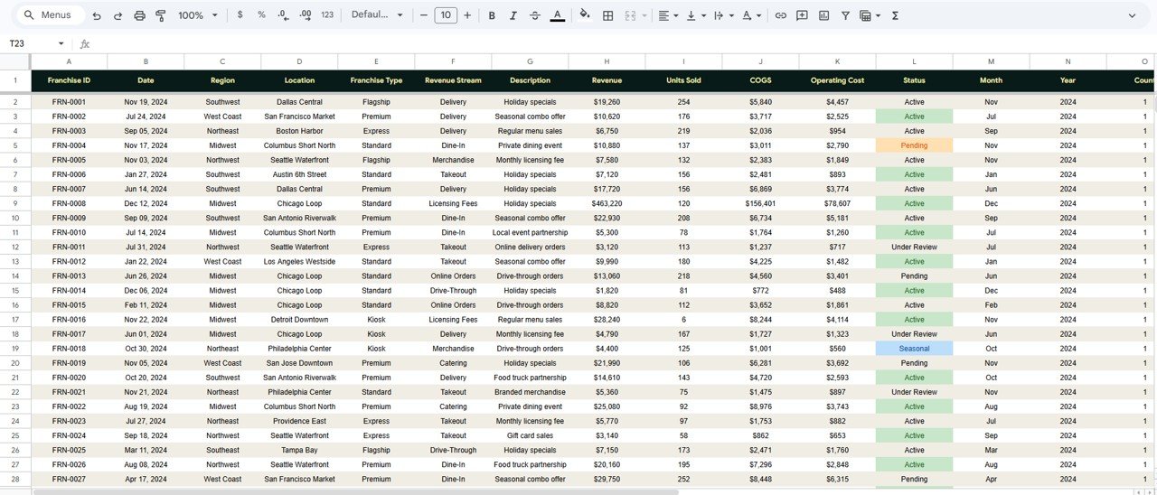1157x495 pixels.
Task: Open text wrapping options
Action: coord(722,15)
